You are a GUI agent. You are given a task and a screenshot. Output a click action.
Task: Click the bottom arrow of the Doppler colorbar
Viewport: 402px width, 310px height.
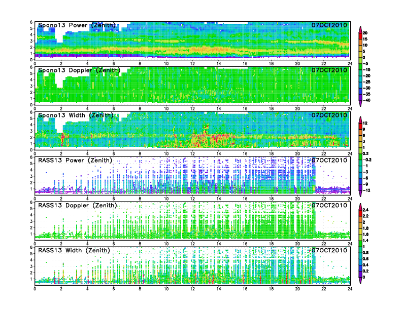tap(360, 281)
